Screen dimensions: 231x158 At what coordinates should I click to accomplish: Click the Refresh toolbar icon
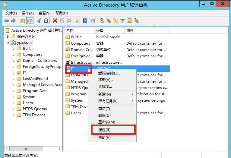[x=69, y=21]
